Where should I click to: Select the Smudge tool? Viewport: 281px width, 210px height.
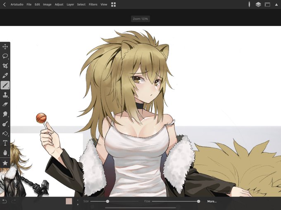[5, 114]
